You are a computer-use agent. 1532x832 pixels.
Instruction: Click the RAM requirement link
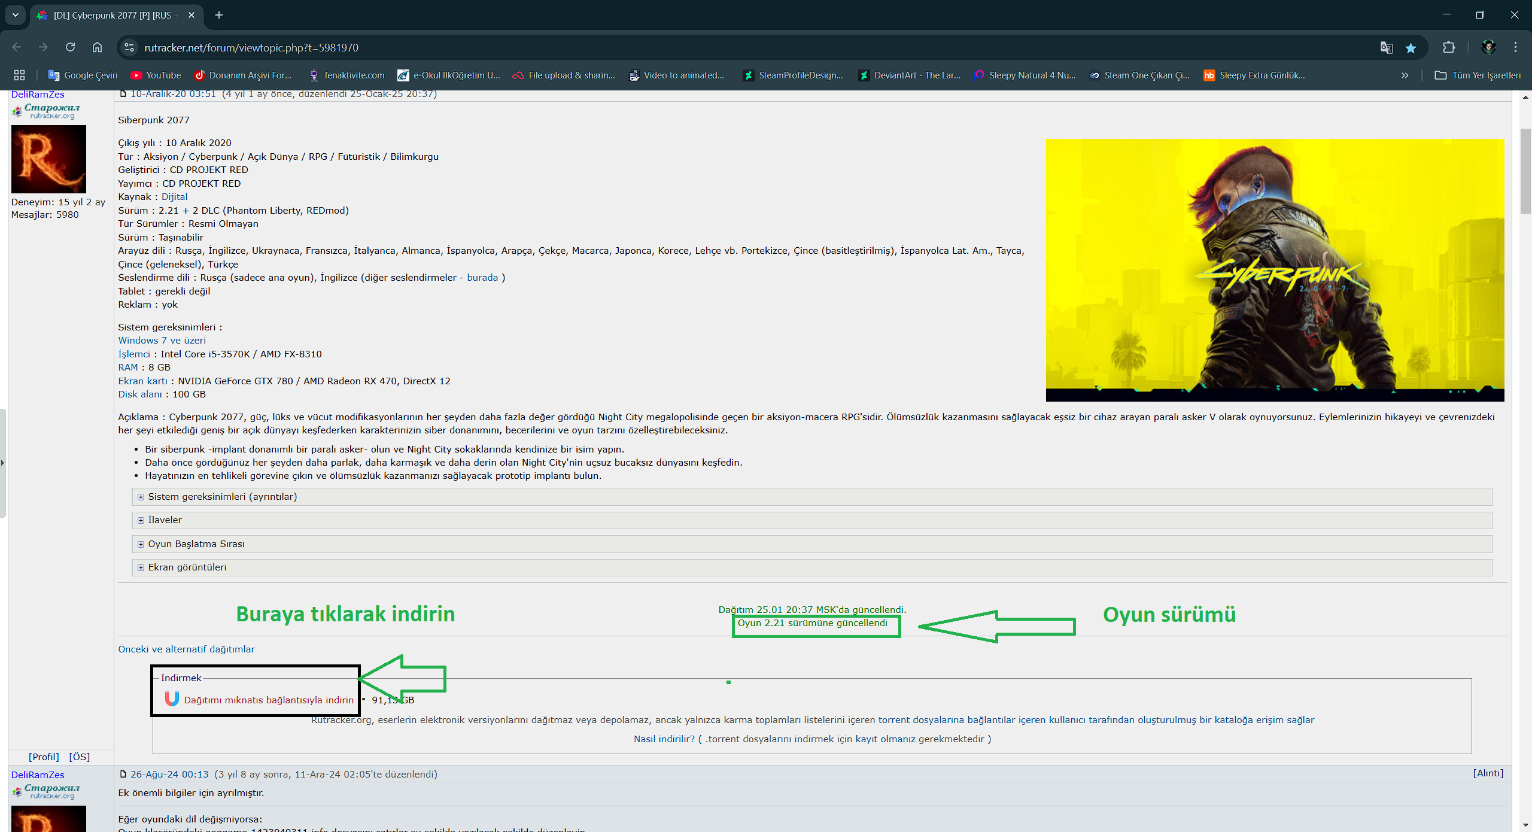128,367
